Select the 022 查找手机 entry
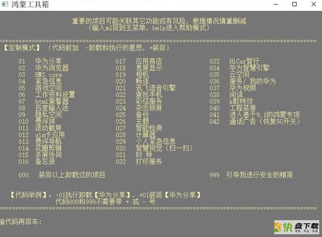The image size is (322, 237). coord(139,95)
